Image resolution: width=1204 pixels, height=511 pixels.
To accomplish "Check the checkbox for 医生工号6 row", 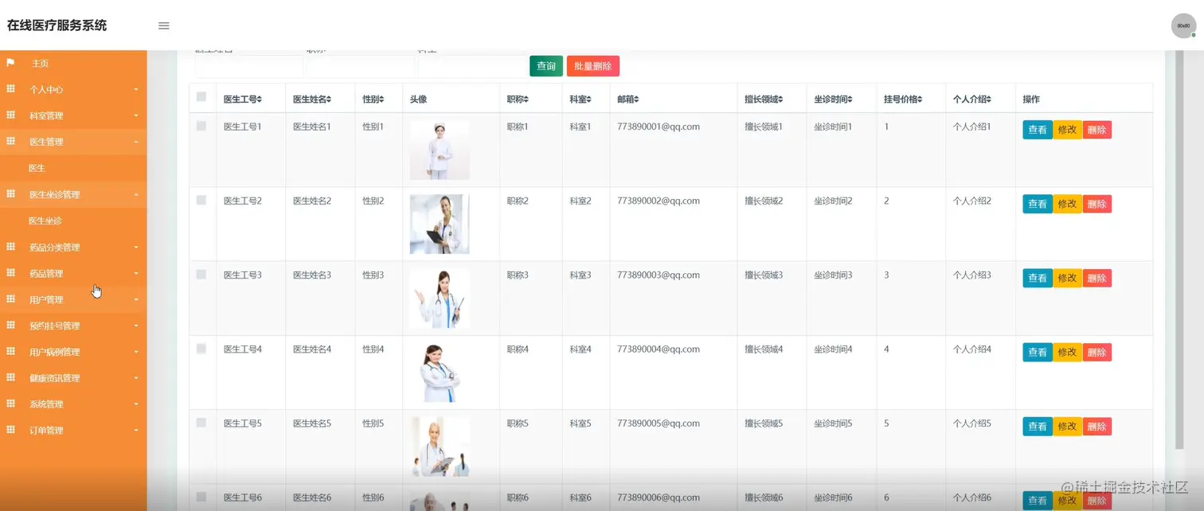I will [201, 497].
